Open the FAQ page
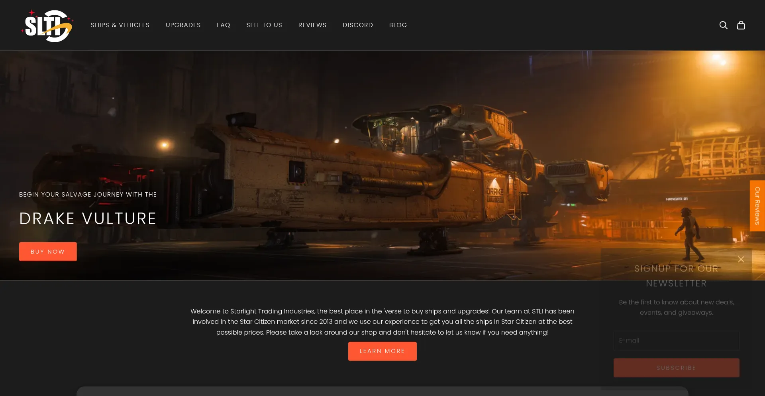 point(223,25)
